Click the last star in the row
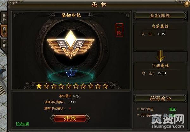This screenshot has width=190, height=132. coord(105,86)
